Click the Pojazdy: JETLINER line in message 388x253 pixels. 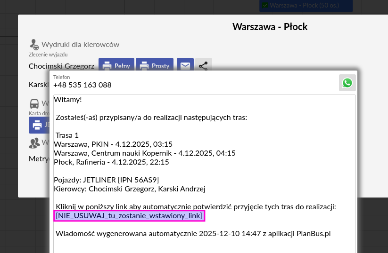[x=106, y=180]
